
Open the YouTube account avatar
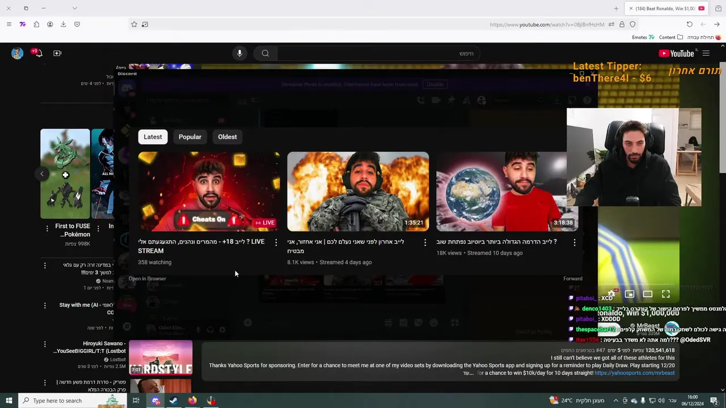point(18,53)
